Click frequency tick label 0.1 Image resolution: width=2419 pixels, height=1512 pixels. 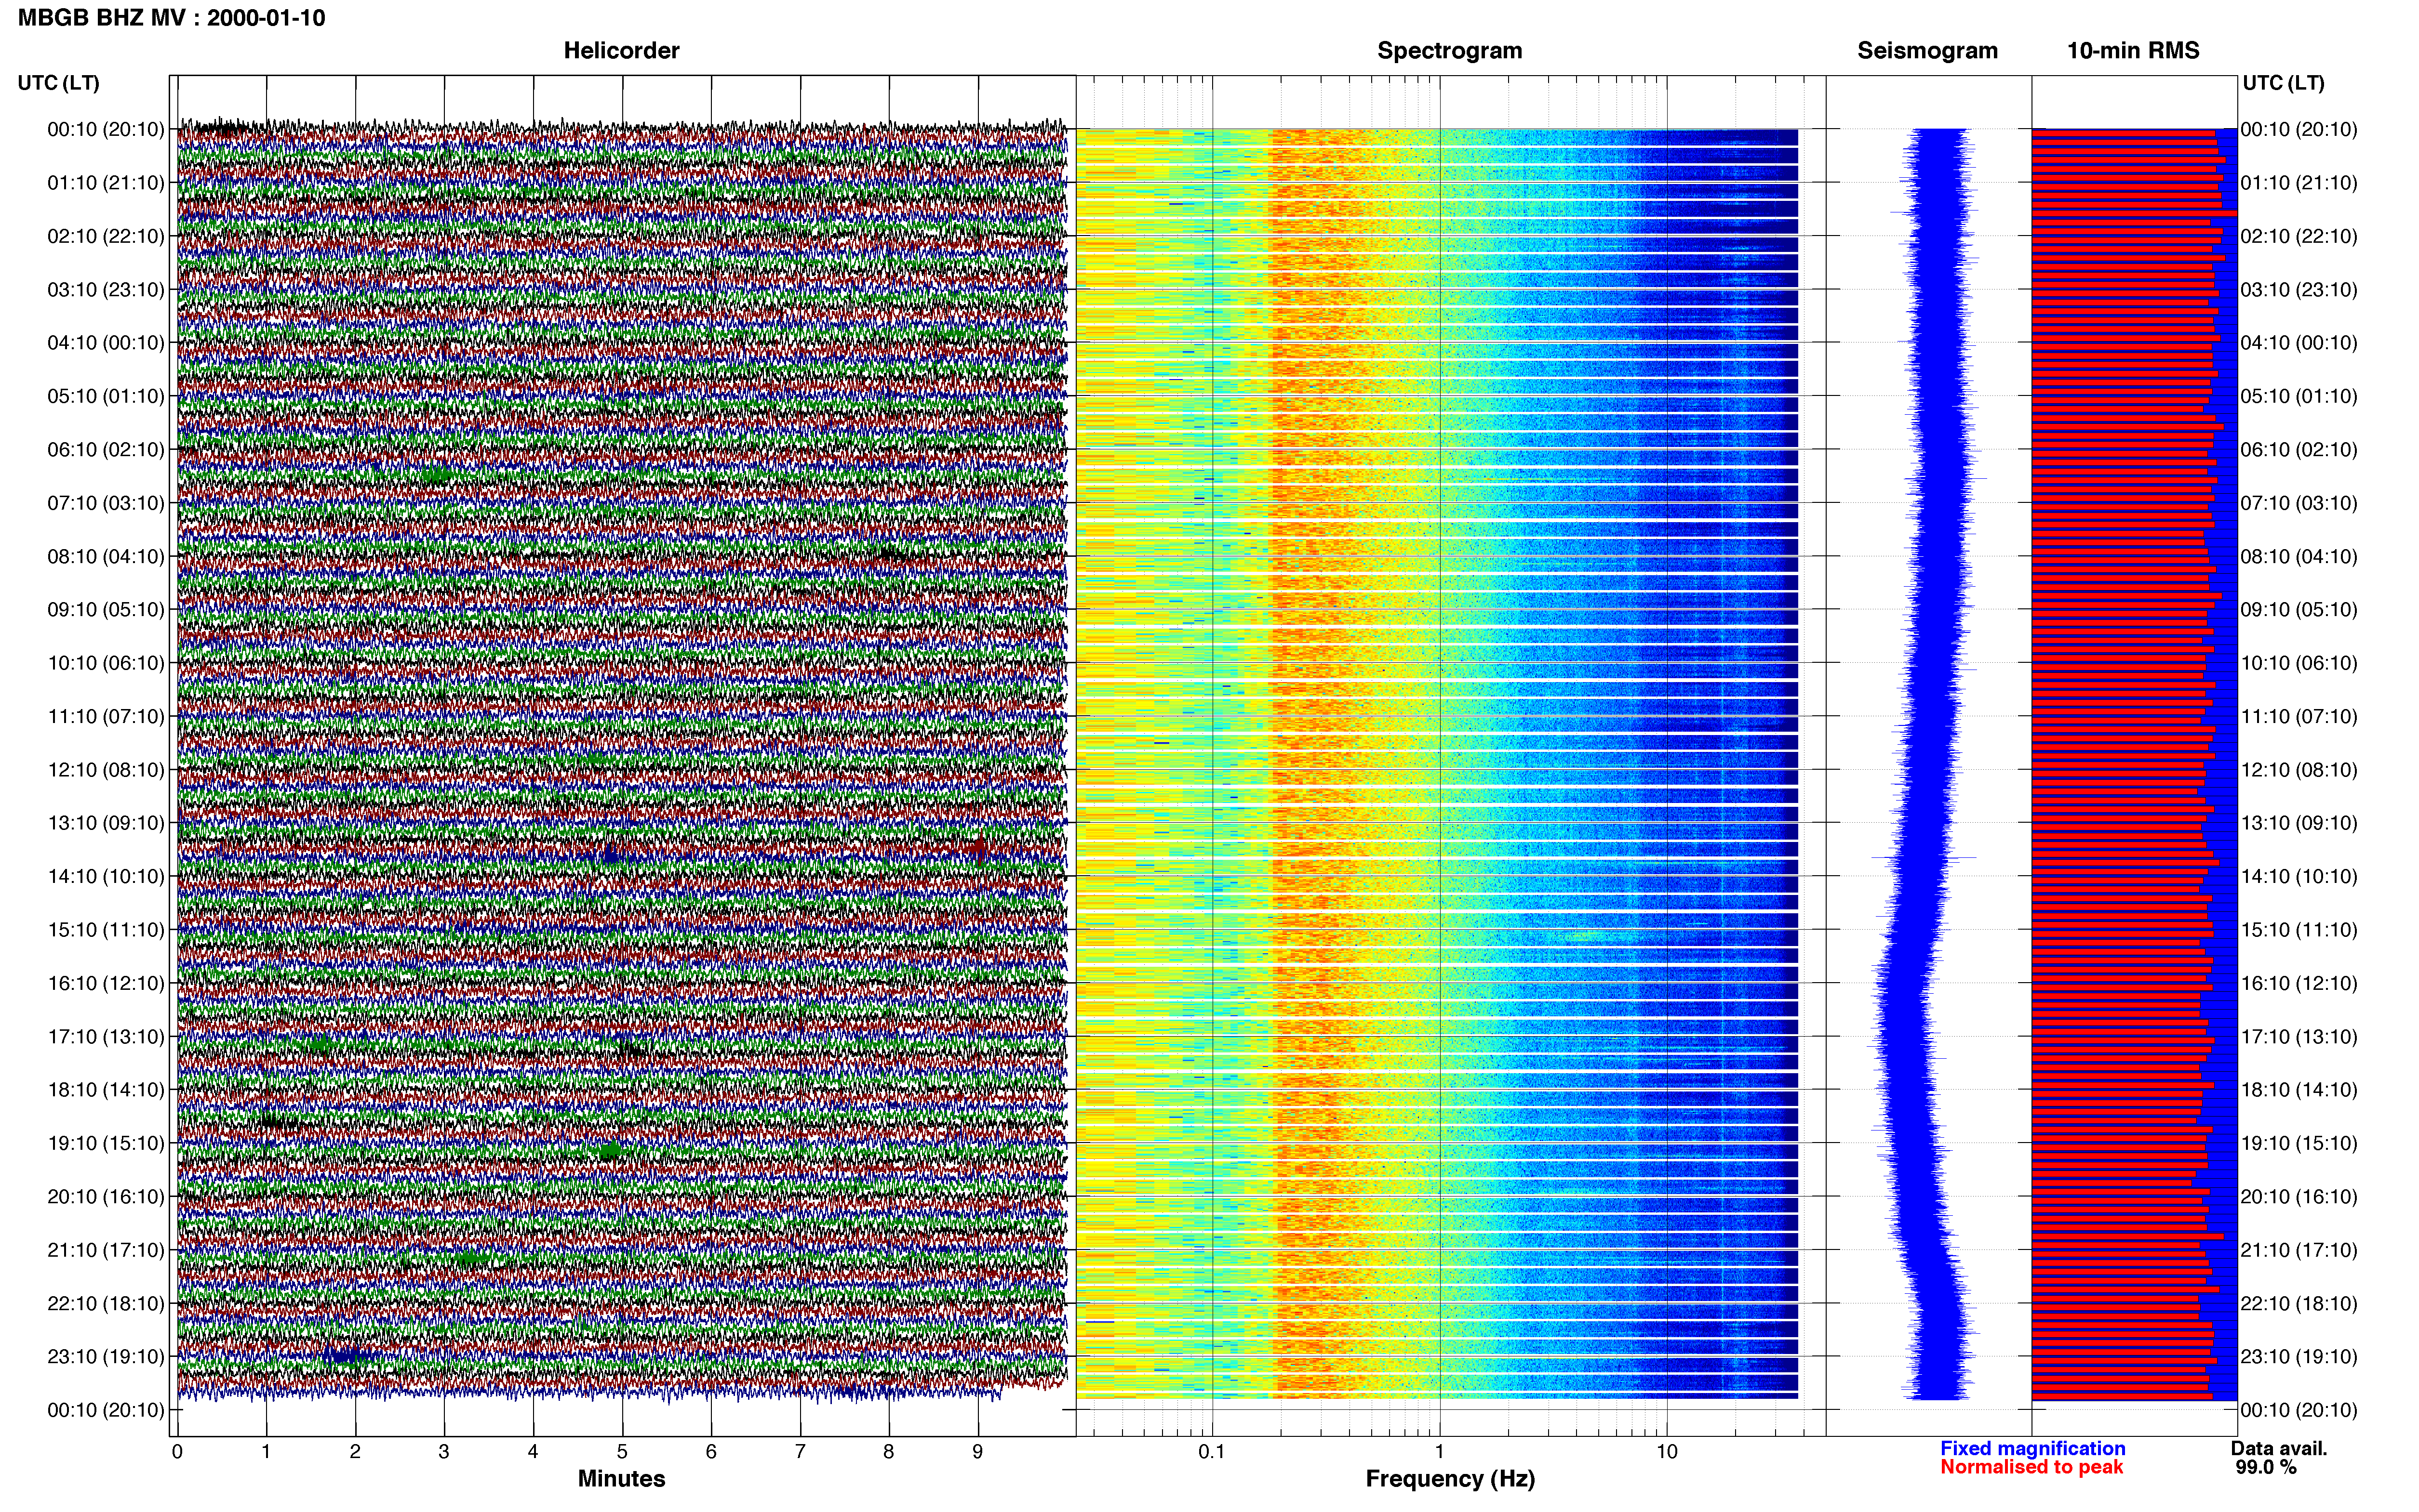[1213, 1452]
